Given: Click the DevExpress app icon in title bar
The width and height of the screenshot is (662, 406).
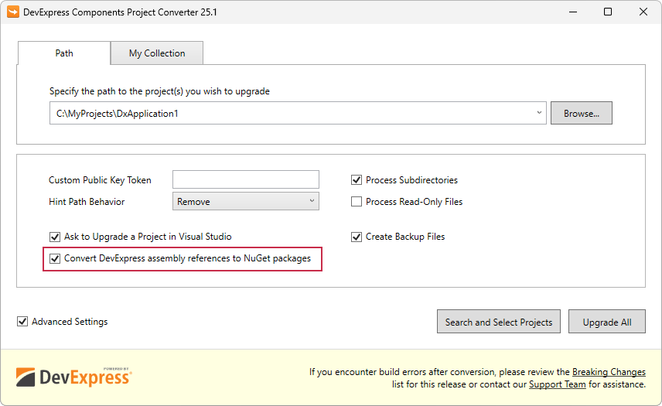Looking at the screenshot, I should 13,12.
